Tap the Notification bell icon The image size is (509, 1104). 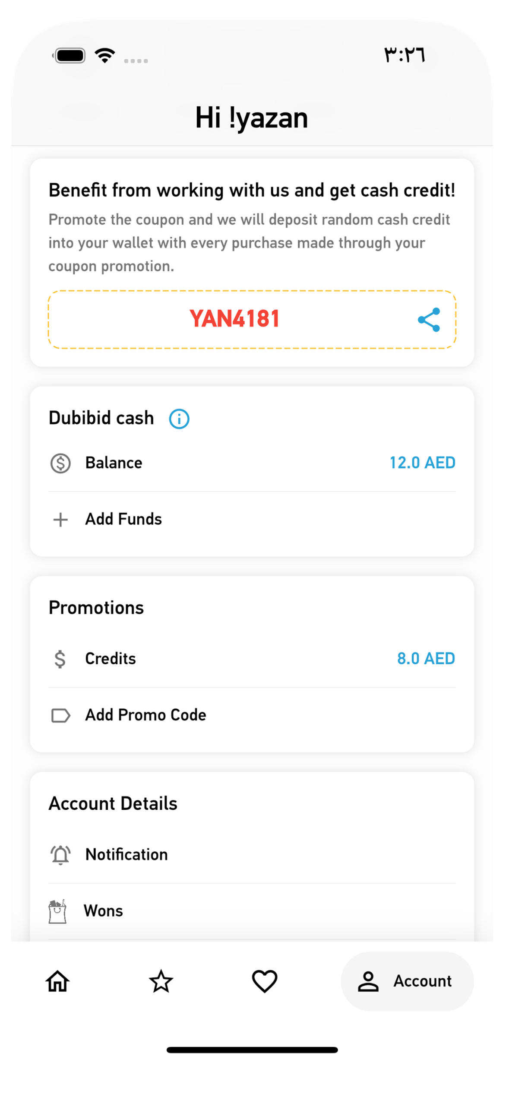(x=60, y=855)
